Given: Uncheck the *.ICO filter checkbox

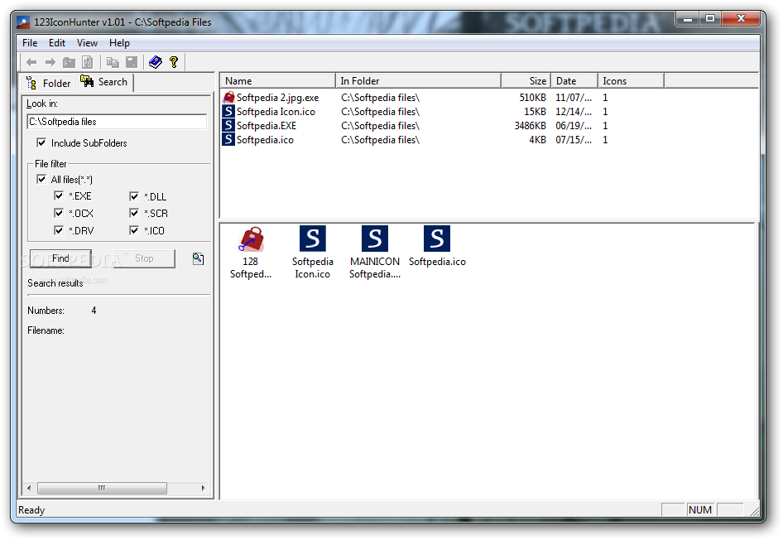Looking at the screenshot, I should point(134,230).
